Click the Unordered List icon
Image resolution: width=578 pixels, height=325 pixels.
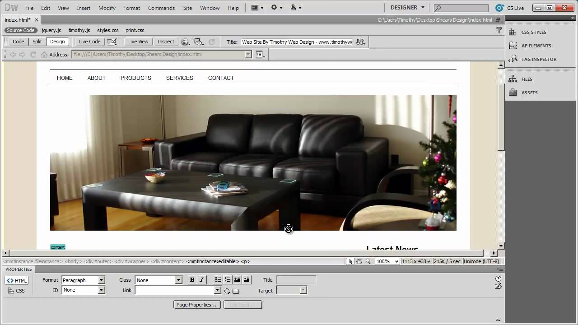218,280
